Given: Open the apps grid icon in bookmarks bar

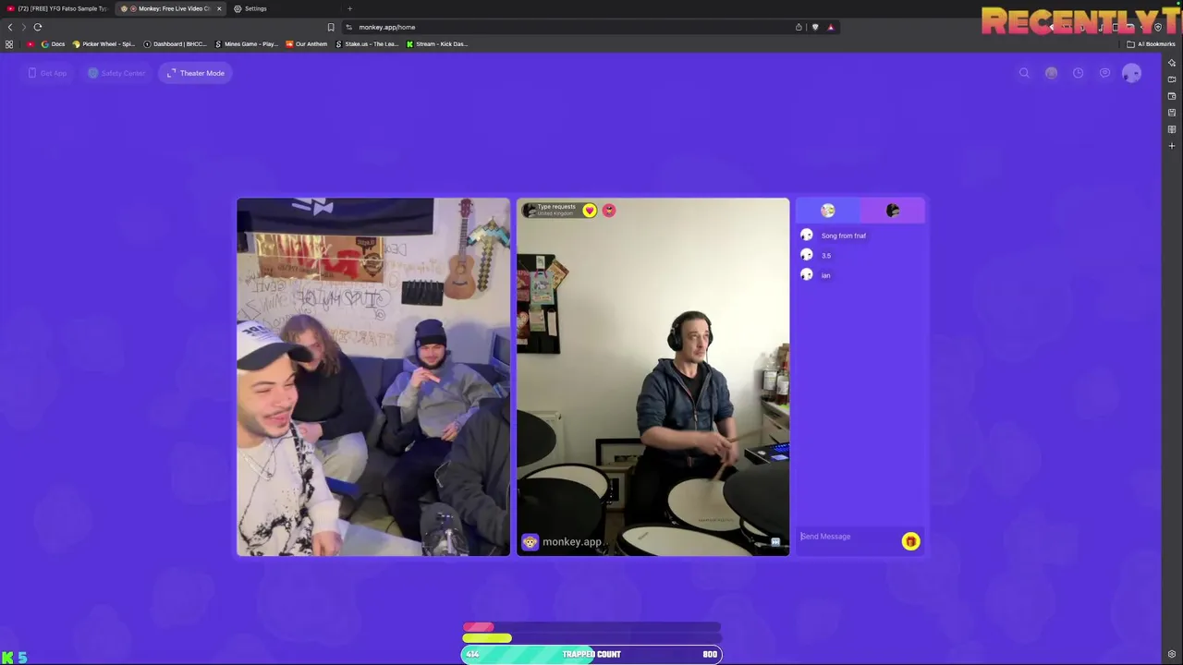Looking at the screenshot, I should point(9,44).
